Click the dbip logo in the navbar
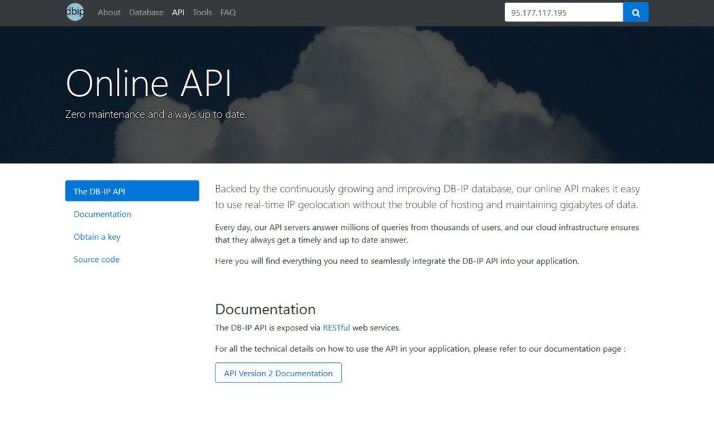714x432 pixels. pos(75,12)
